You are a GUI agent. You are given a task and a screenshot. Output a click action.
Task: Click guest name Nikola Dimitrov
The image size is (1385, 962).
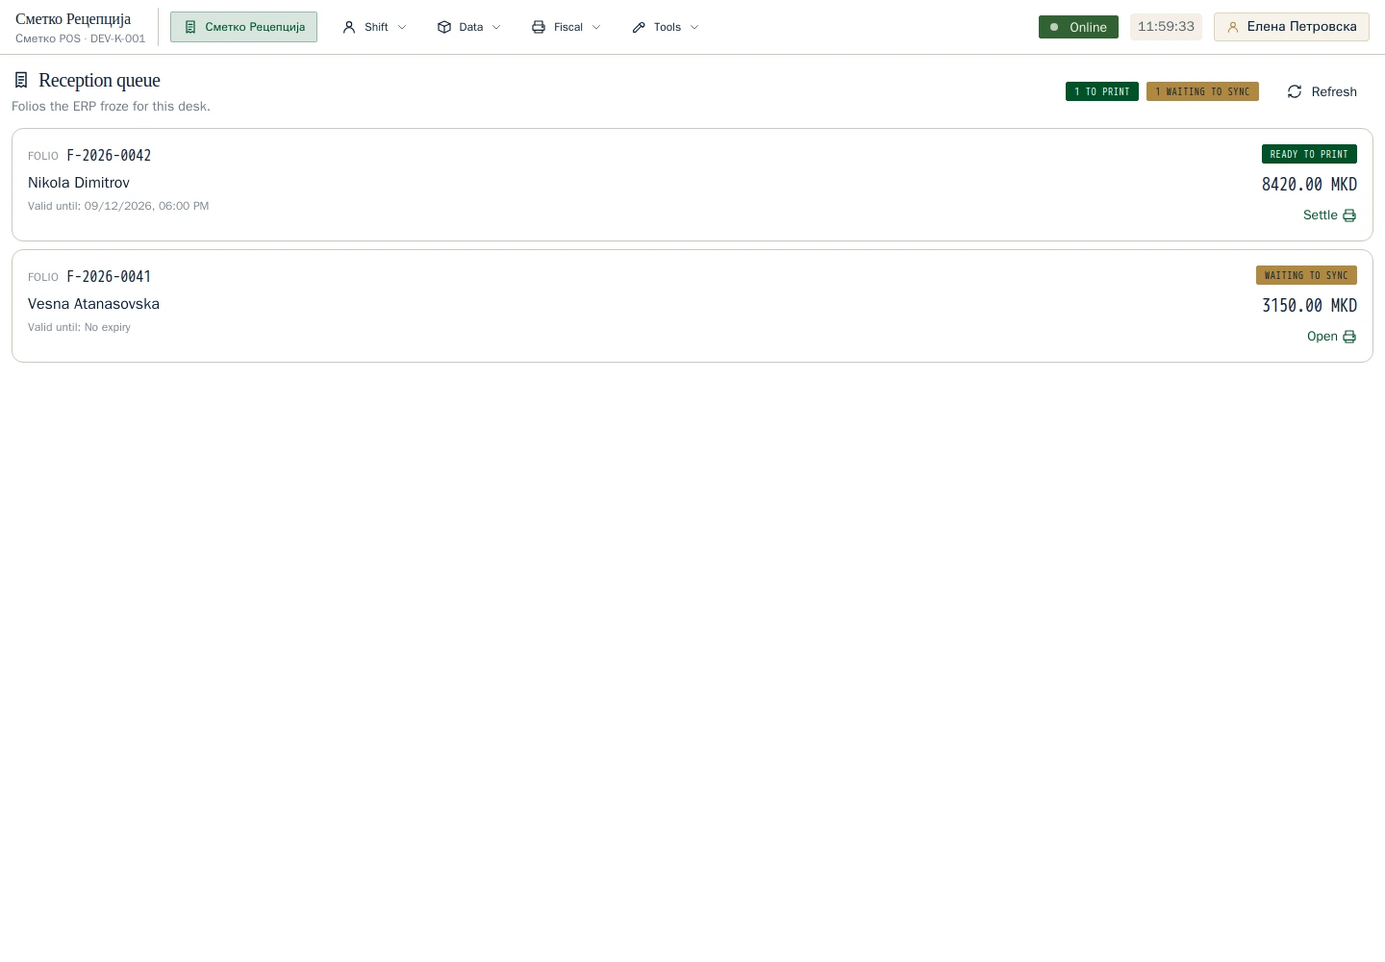click(79, 183)
